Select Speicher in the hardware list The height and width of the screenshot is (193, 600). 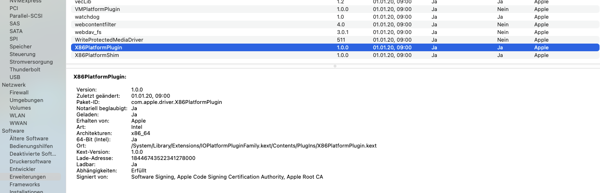point(21,46)
